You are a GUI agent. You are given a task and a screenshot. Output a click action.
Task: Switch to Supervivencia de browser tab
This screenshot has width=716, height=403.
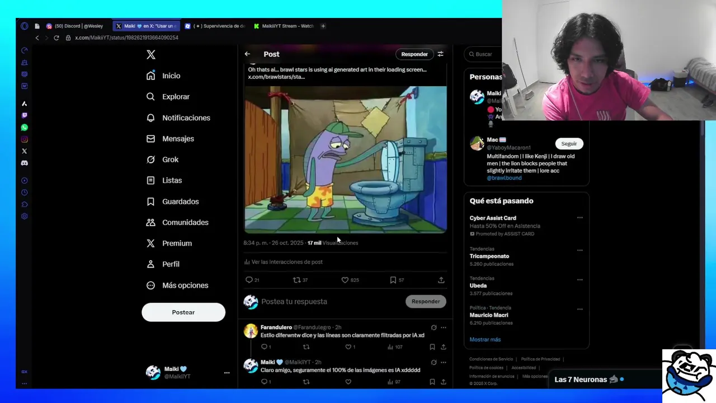(x=215, y=26)
